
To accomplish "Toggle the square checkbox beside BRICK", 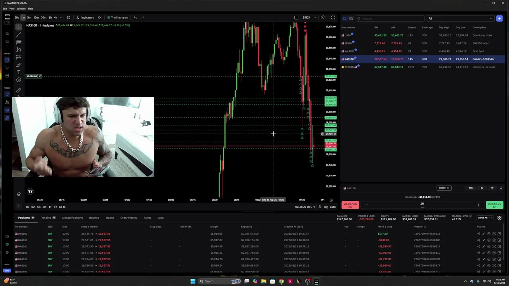I will (x=296, y=17).
